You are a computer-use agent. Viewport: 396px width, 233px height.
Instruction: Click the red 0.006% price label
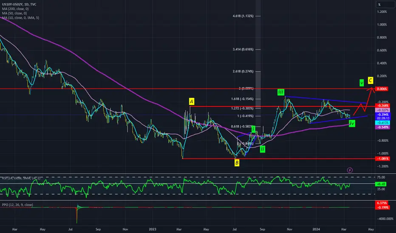pos(382,89)
